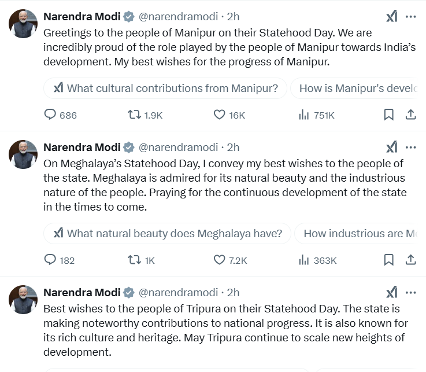Open more options for the Tripura tweet
426x372 pixels.
click(410, 292)
